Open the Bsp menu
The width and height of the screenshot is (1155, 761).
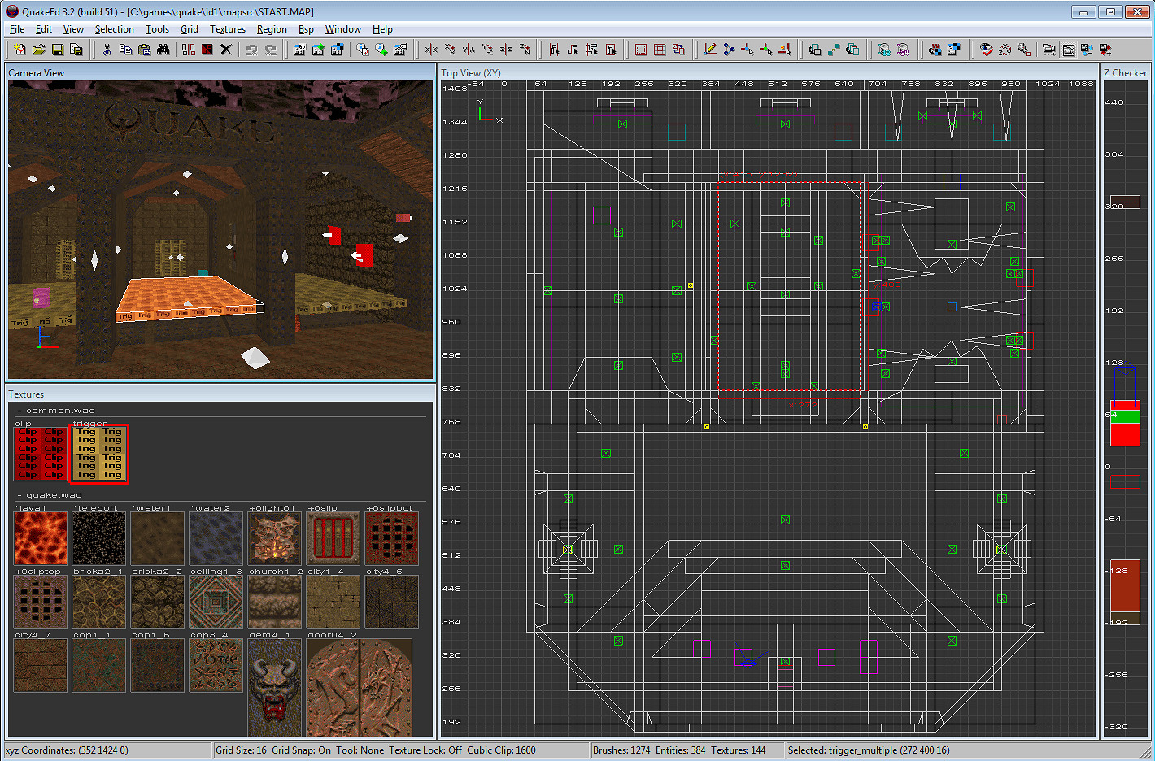[x=306, y=29]
